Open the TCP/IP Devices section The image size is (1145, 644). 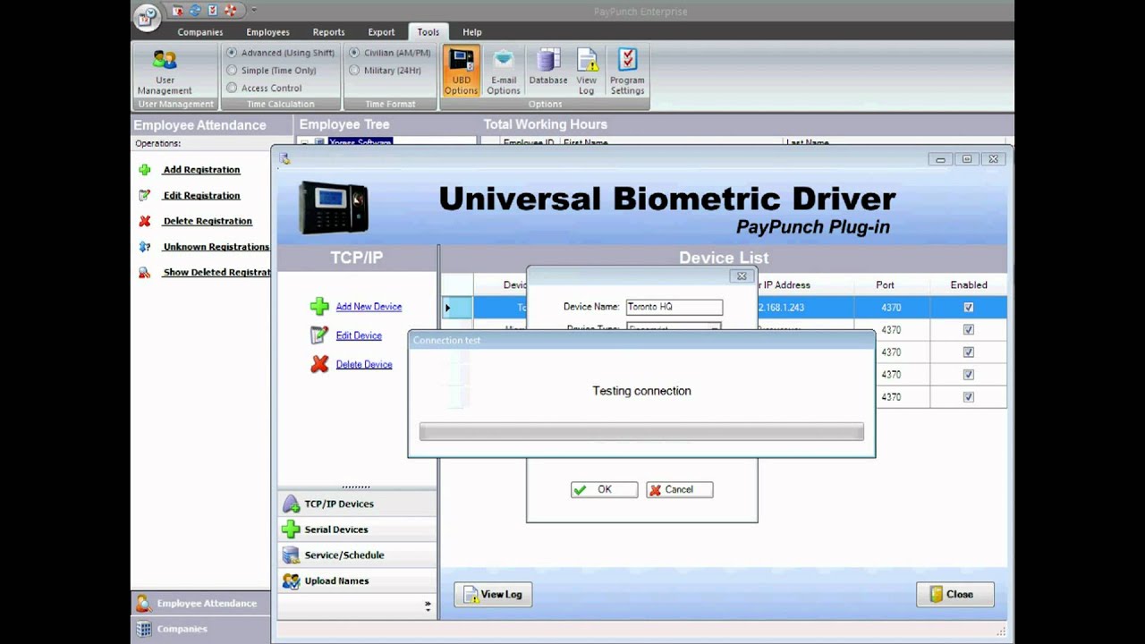[x=357, y=504]
